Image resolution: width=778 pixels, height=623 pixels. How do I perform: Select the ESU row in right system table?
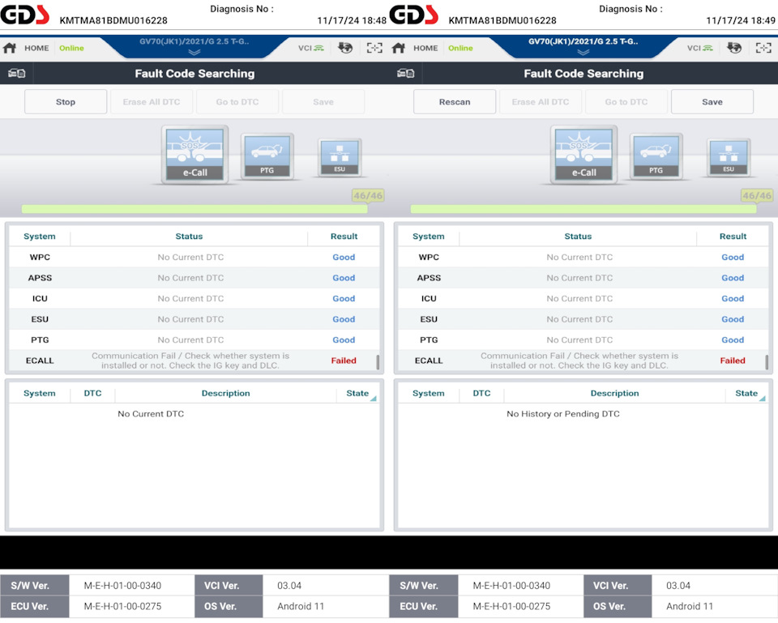[583, 319]
